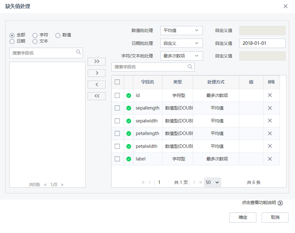Check the checkbox on the petalwidth row
Viewport: 295px width, 233px height.
117,146
